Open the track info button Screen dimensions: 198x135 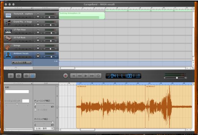[x=19, y=76]
